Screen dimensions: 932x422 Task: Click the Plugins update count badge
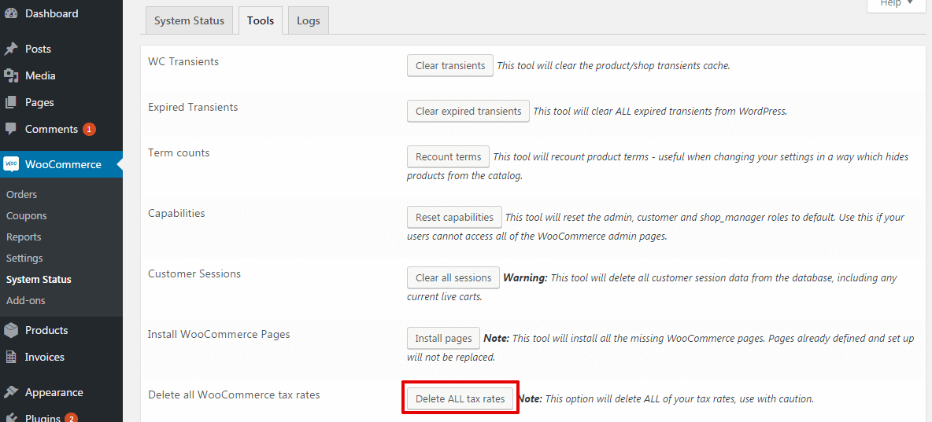(x=72, y=418)
